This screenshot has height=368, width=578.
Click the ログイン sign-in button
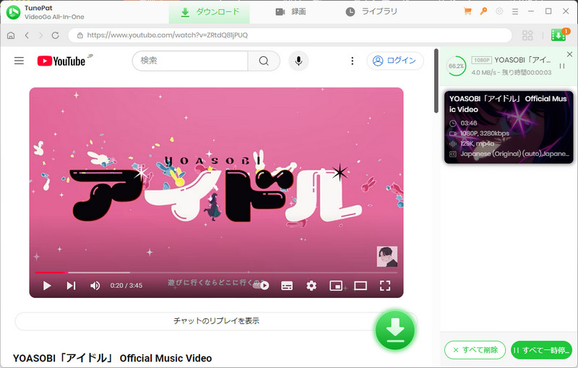(x=394, y=61)
